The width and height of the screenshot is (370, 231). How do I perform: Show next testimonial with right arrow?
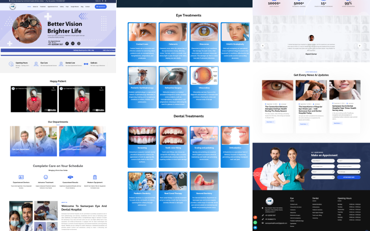coord(360,46)
